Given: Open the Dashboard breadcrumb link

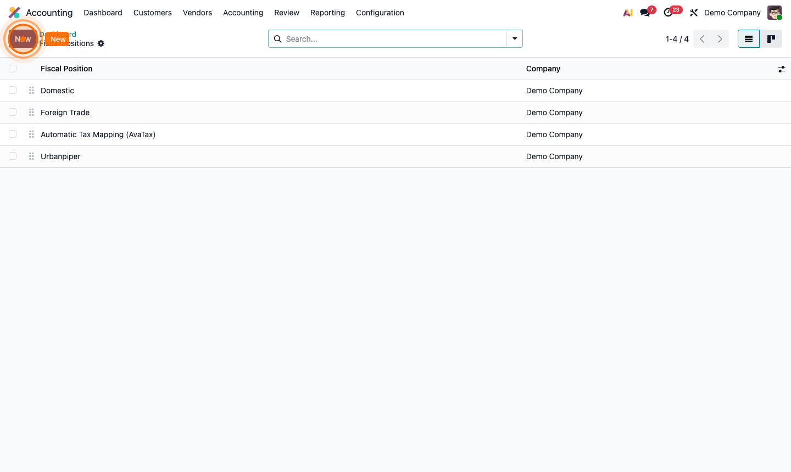Looking at the screenshot, I should pyautogui.click(x=58, y=34).
